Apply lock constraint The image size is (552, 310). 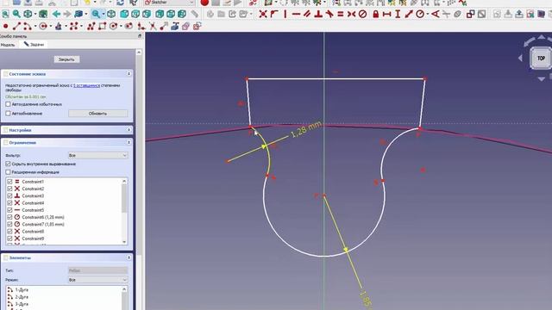point(376,14)
